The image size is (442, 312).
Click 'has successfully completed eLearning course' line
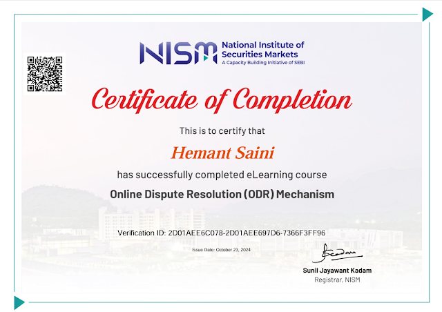[x=222, y=175]
